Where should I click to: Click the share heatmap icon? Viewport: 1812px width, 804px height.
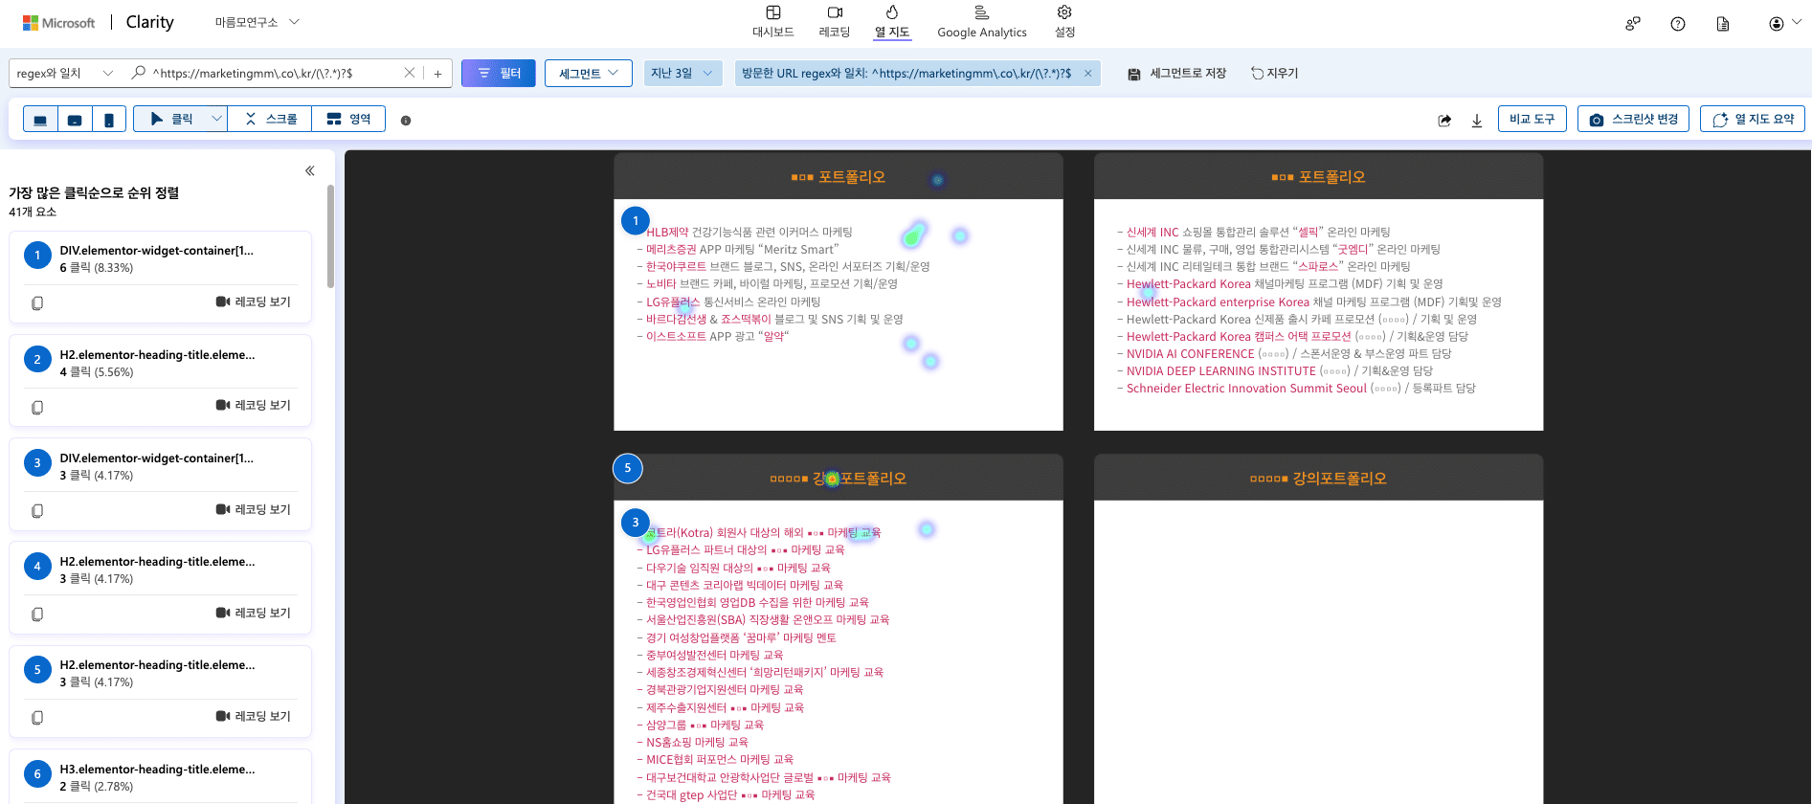click(x=1444, y=120)
